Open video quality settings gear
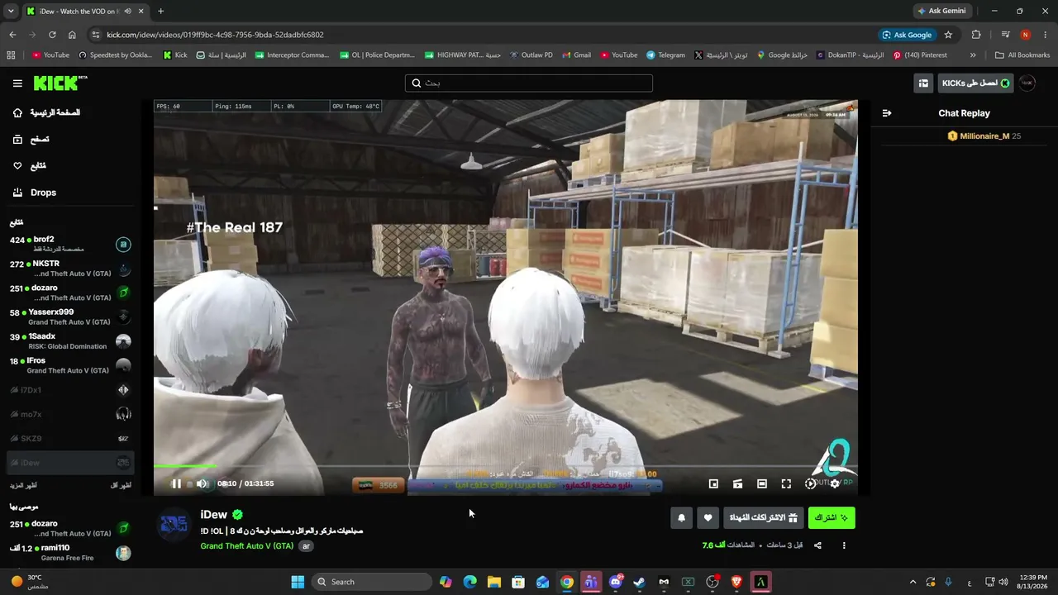 (x=835, y=483)
